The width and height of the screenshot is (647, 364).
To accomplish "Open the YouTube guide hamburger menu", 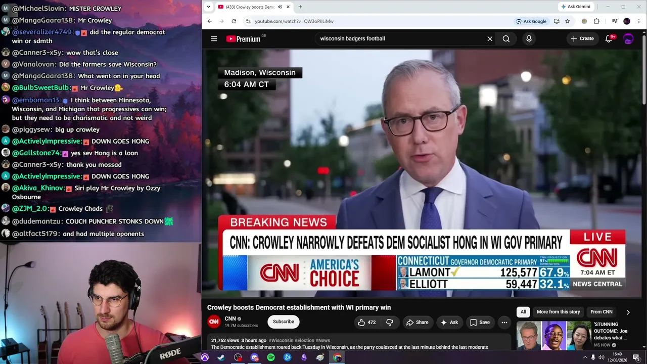I will pos(214,38).
